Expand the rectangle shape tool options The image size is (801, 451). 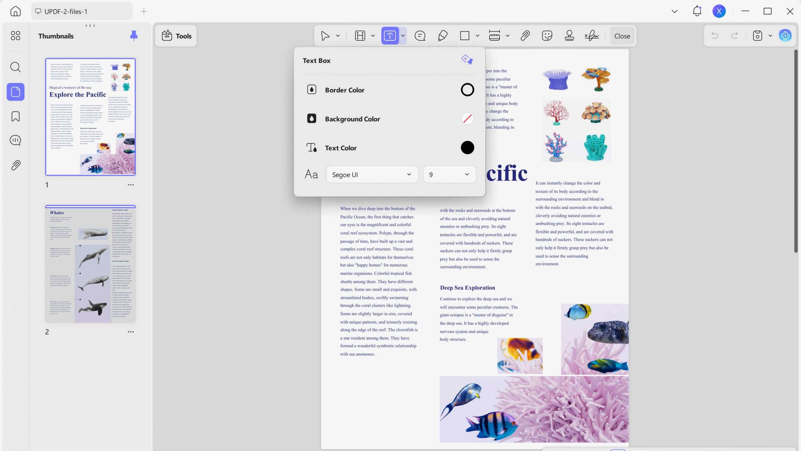point(477,36)
